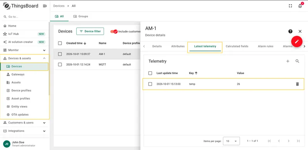Collapse the sidebar with the menu toggle icon

[x=45, y=6]
